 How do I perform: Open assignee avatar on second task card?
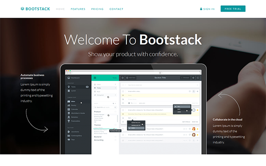pyautogui.click(x=194, y=110)
